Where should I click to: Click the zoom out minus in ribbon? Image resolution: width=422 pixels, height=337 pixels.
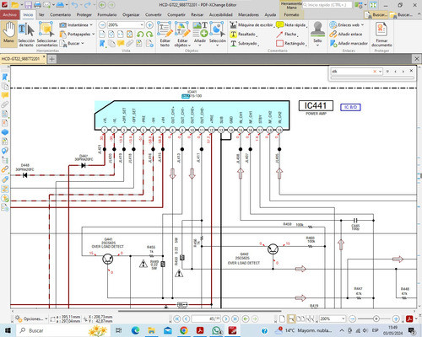coord(102,25)
